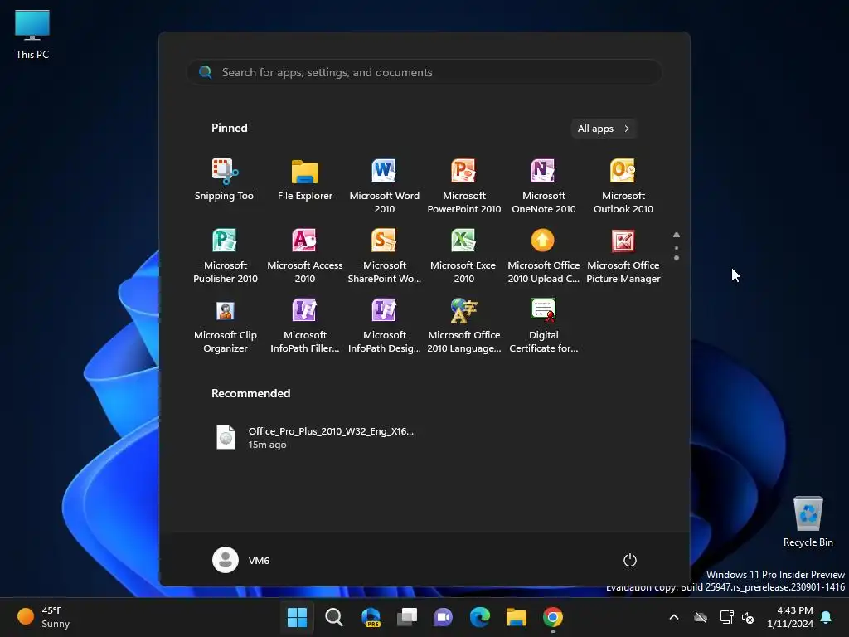Launch Microsoft PowerPoint 2010
The image size is (849, 637).
464,186
